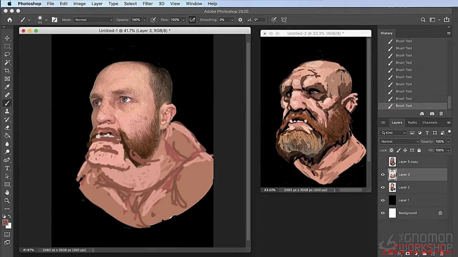Toggle visibility of Background layer
The width and height of the screenshot is (458, 257).
click(x=383, y=213)
